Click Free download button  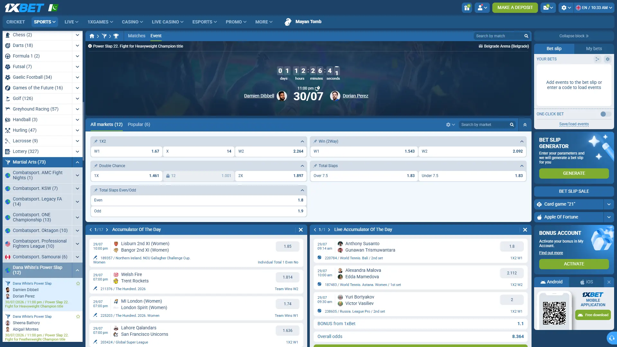pyautogui.click(x=593, y=315)
